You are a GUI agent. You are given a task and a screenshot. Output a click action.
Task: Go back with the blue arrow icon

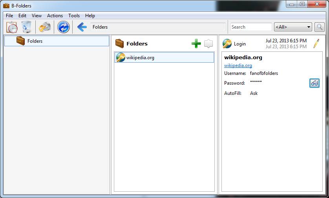point(82,27)
